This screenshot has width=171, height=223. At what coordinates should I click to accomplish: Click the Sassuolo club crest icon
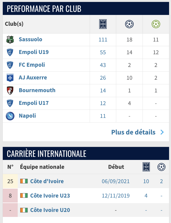(x=10, y=40)
